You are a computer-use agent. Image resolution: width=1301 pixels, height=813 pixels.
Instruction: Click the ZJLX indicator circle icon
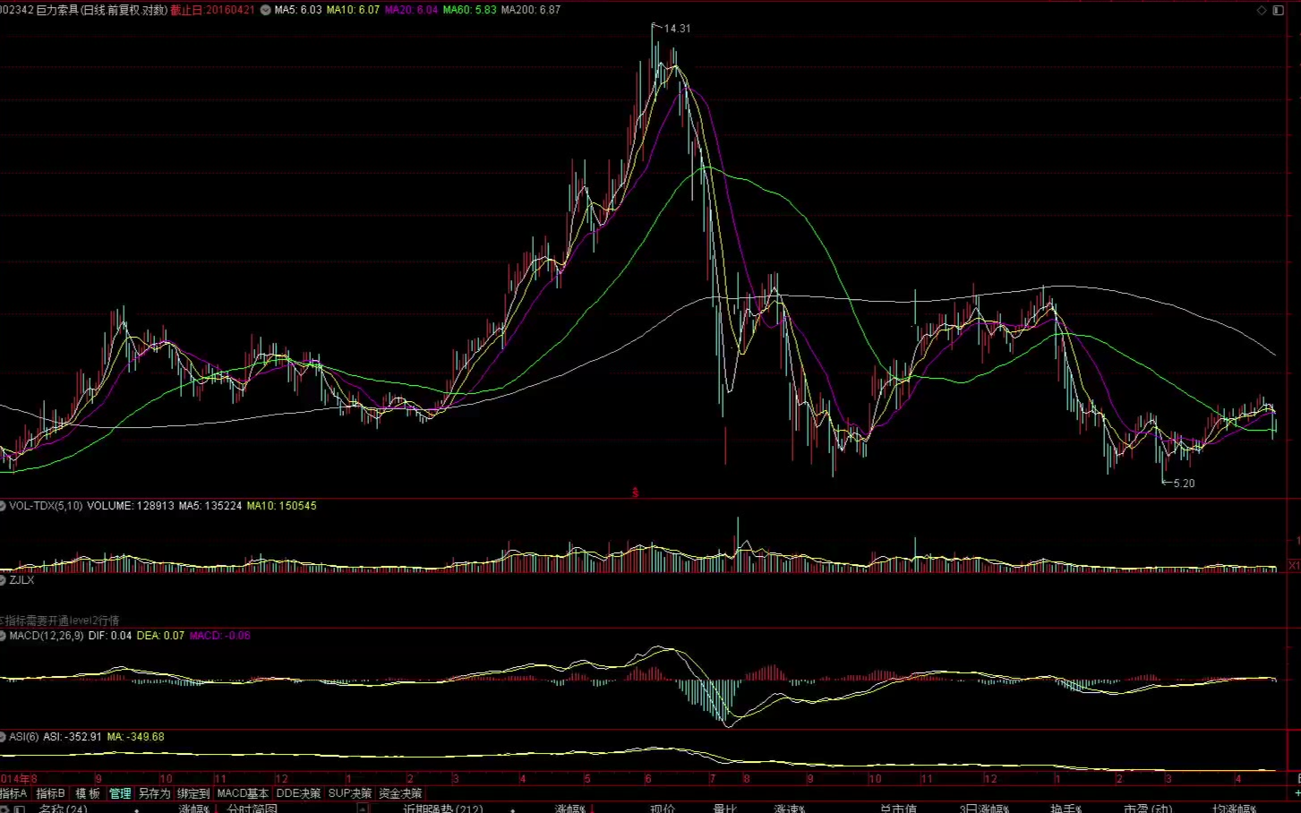pos(3,580)
